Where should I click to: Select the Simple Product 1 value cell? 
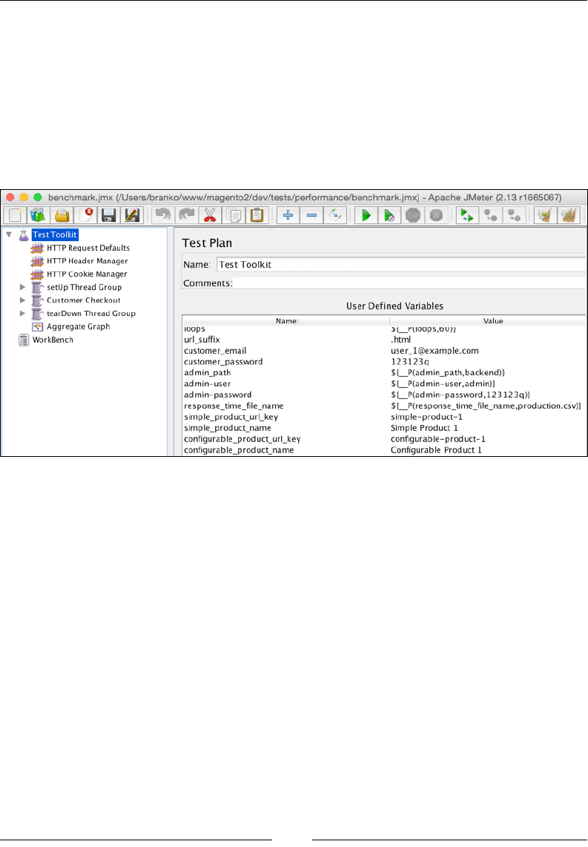(x=424, y=428)
